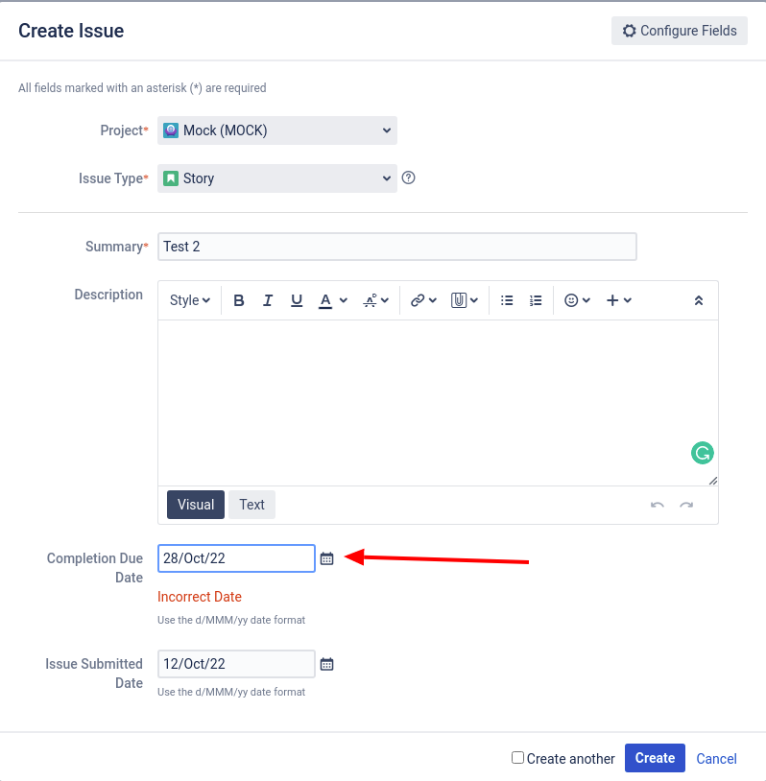Toggle italic formatting in description editor
The width and height of the screenshot is (766, 781).
tap(268, 300)
